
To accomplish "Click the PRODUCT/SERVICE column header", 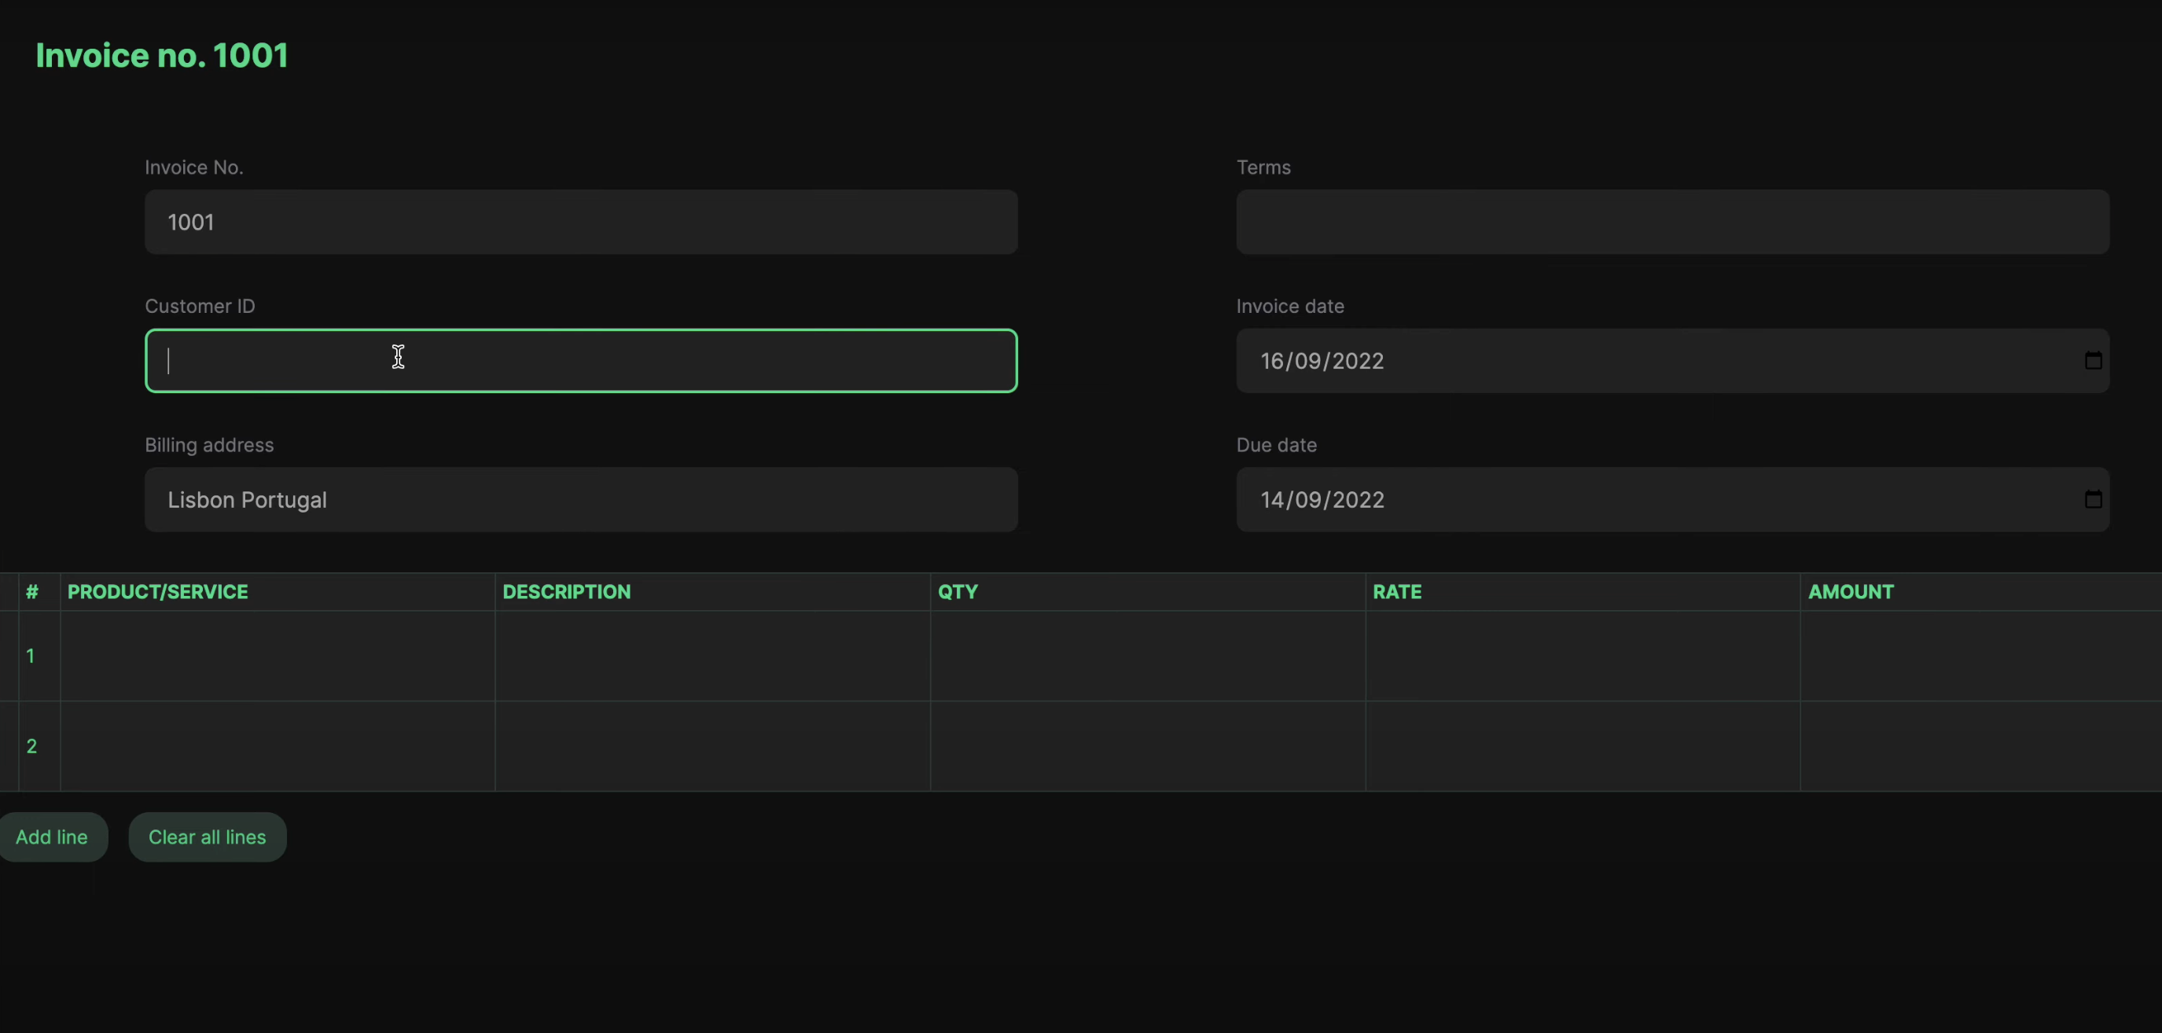I will [158, 593].
